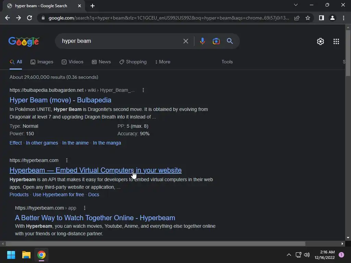Open the search Tools options
The width and height of the screenshot is (351, 263).
pyautogui.click(x=227, y=62)
